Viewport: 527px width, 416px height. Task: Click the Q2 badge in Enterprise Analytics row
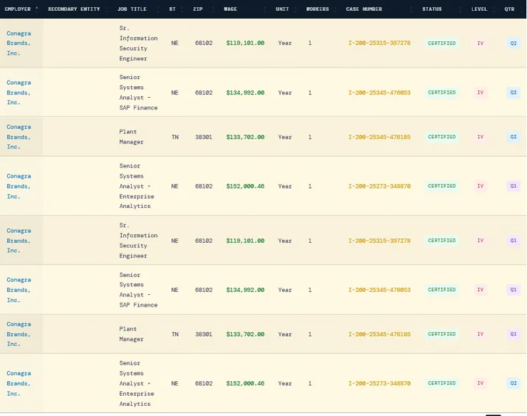513,383
